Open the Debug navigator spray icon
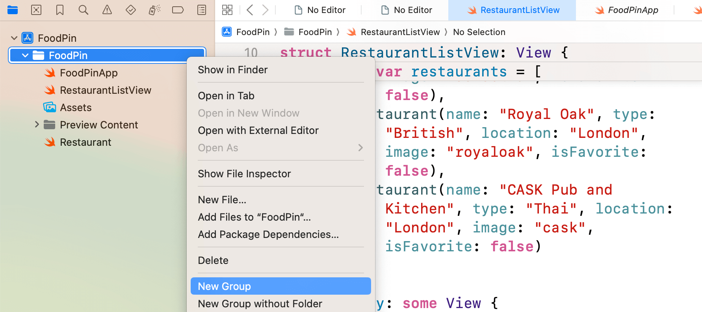This screenshot has width=702, height=312. point(154,10)
